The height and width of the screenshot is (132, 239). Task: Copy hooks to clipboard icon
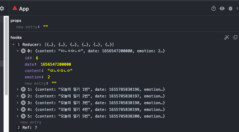235,37
